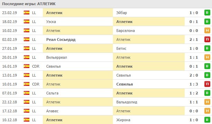Click the Spain flag on the 16.01.19 row
The height and width of the screenshot is (124, 212).
(27, 66)
